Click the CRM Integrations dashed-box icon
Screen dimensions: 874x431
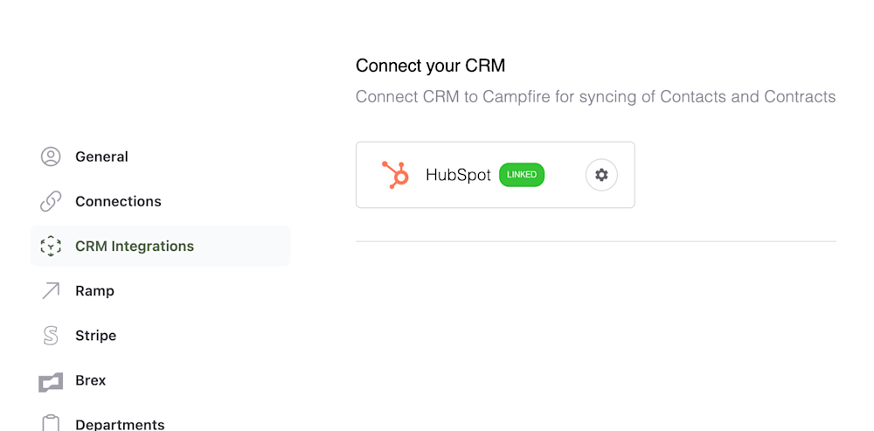(51, 246)
